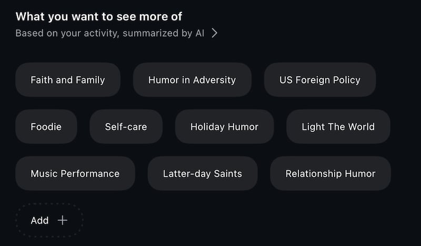Toggle the Relationship Humor interest

pyautogui.click(x=330, y=173)
